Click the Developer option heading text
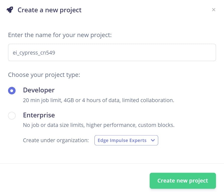The width and height of the screenshot is (224, 196). [x=39, y=90]
